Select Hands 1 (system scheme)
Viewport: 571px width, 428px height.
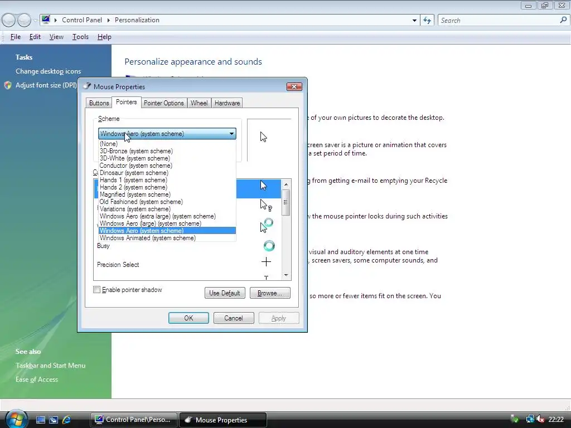[x=167, y=180]
